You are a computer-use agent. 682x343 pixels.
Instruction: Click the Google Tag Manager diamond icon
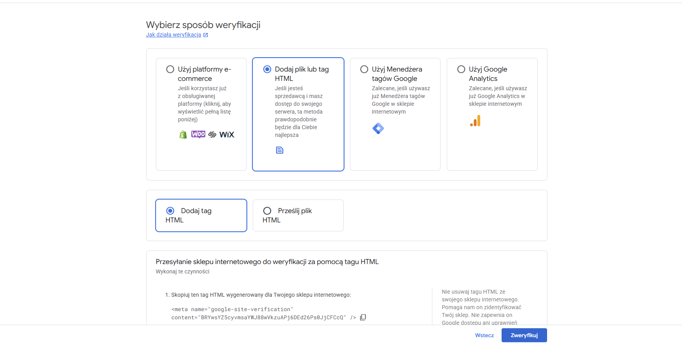coord(378,128)
